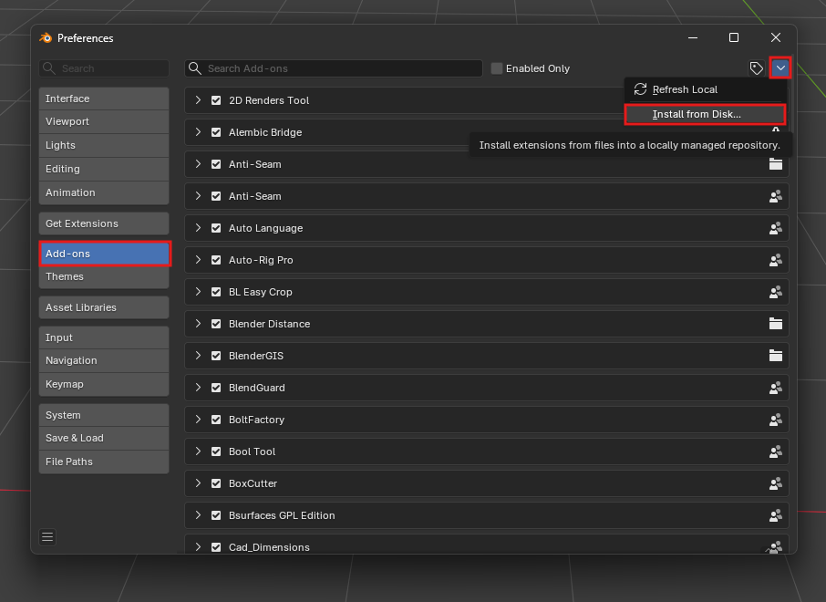826x602 pixels.
Task: Open the Interface preferences section
Action: [x=104, y=99]
